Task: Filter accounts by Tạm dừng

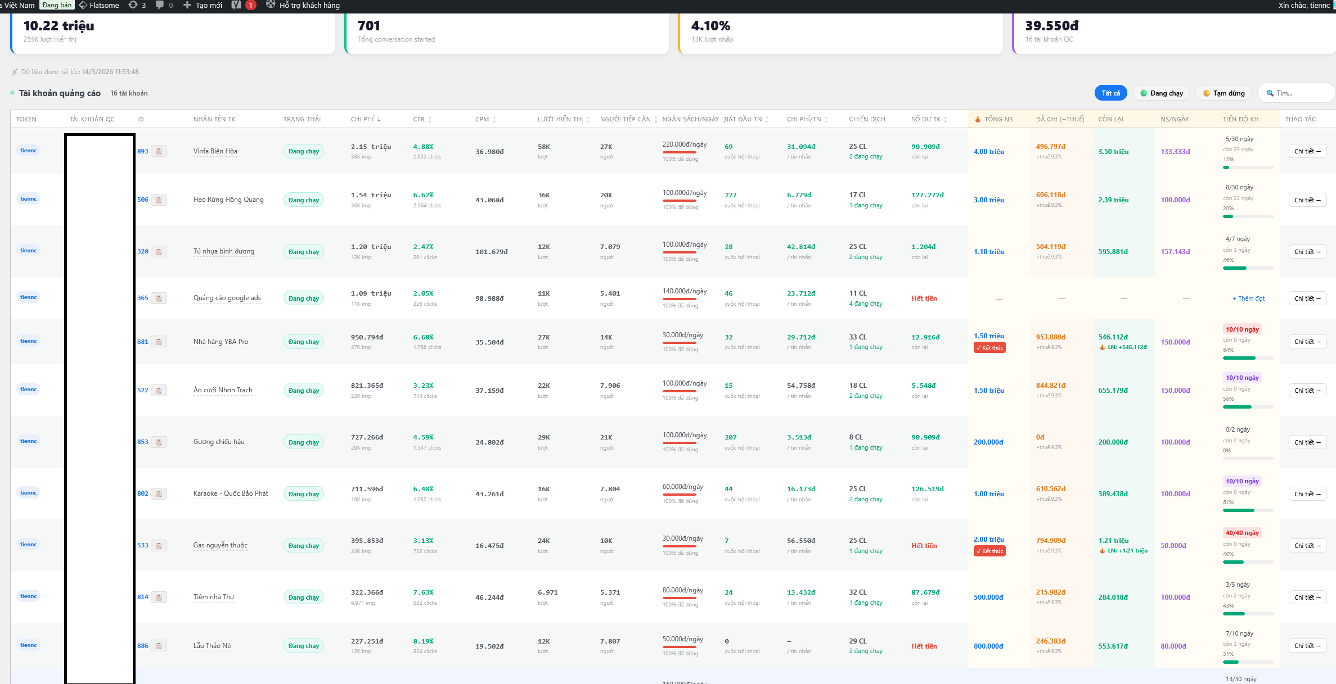Action: tap(1223, 93)
